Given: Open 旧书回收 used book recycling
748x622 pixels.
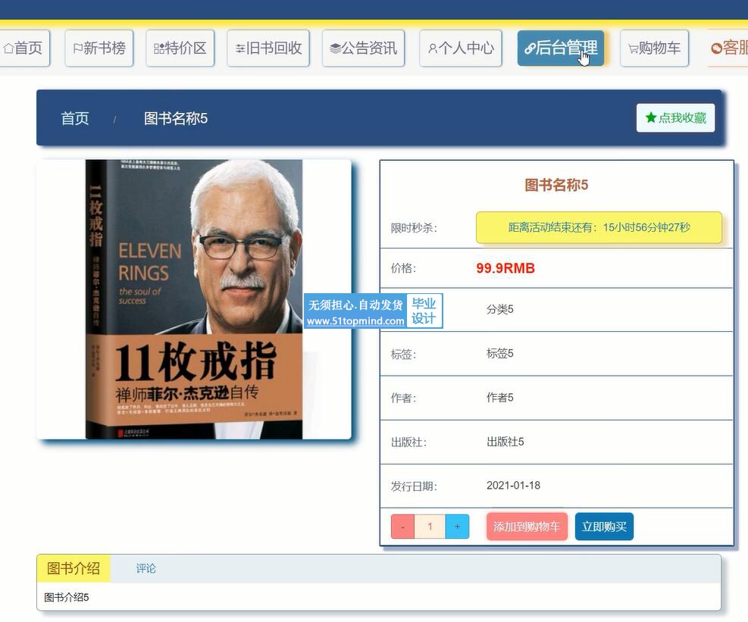Looking at the screenshot, I should coord(268,48).
